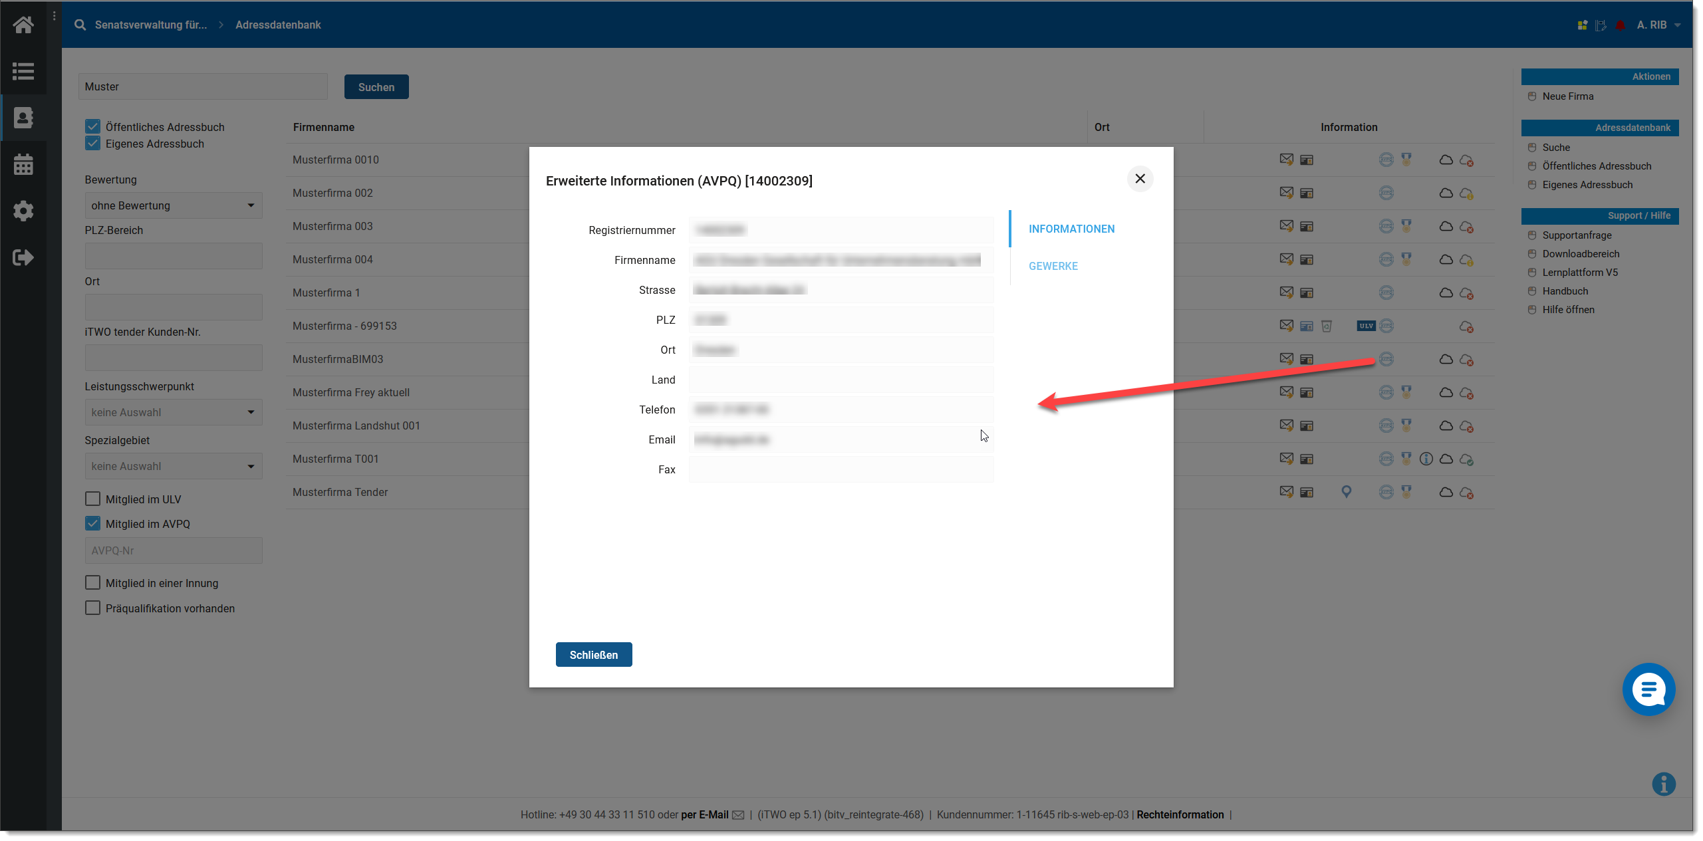Click location pin icon for Musterfirma Tender
Viewport: 1703px width, 841px height.
pos(1346,492)
